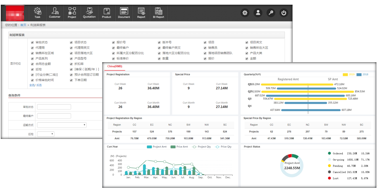Open the Task module icon
Viewport: 378px width, 189px height.
click(x=37, y=13)
